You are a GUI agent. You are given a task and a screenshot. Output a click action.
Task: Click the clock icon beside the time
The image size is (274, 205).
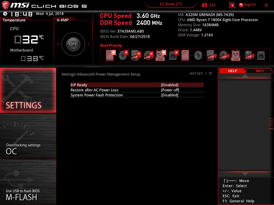(x=5, y=14)
